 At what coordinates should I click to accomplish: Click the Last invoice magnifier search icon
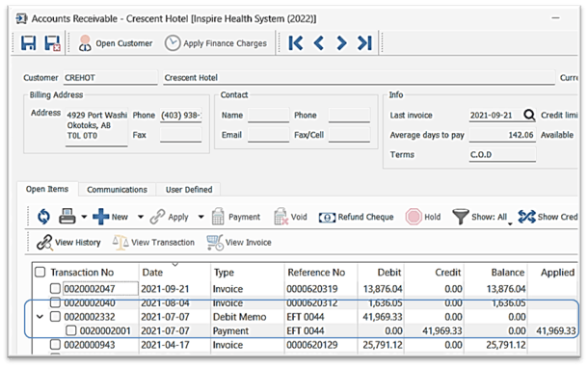click(x=529, y=115)
